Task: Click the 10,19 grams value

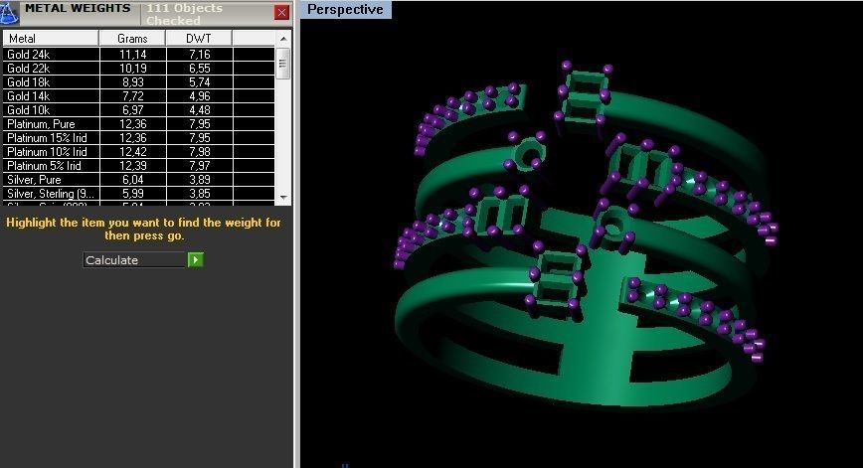Action: tap(132, 69)
